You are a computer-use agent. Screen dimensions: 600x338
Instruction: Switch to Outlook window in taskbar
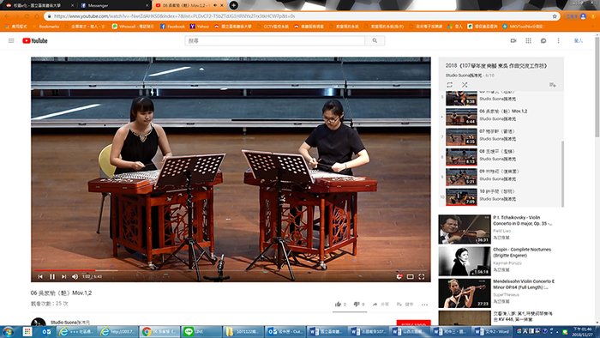(x=285, y=331)
